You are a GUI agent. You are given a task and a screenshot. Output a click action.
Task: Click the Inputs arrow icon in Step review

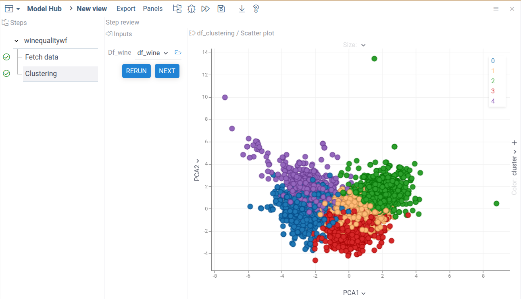click(108, 34)
